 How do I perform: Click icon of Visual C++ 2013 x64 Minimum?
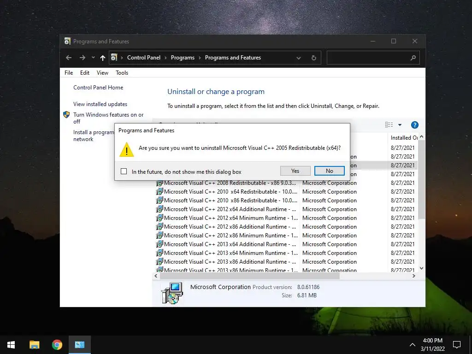pyautogui.click(x=159, y=253)
